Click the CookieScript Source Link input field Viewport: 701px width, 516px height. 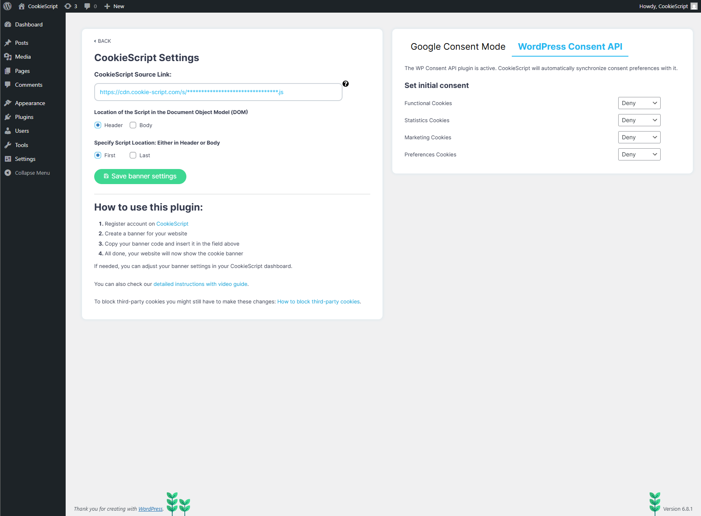click(x=218, y=92)
